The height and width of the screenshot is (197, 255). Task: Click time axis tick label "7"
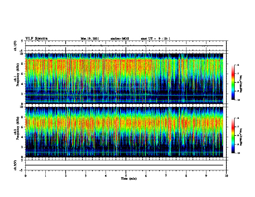point(166,176)
